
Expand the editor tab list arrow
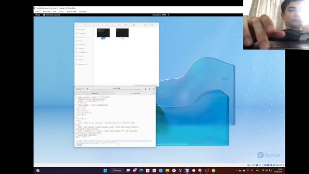154,93
